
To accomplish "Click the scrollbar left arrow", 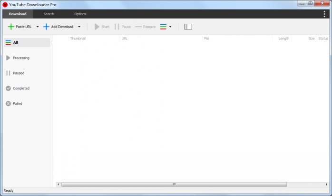I will click(59, 185).
